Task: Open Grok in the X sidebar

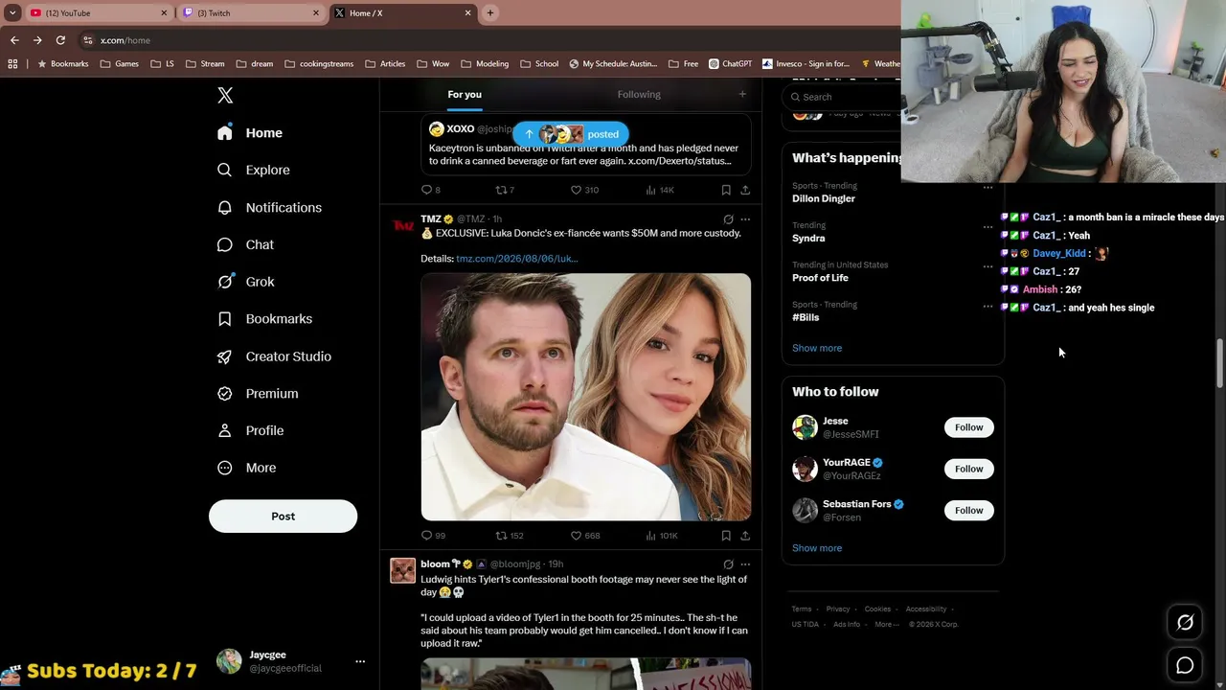Action: pos(246,282)
